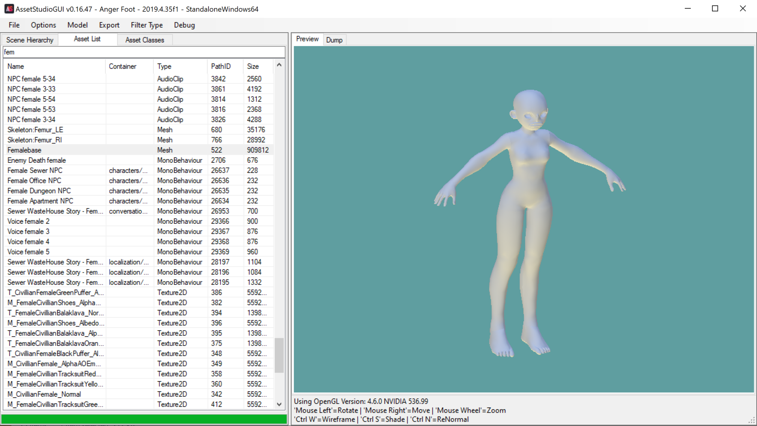Select the 'Female Sewer NPC' row
Image resolution: width=757 pixels, height=426 pixels.
[138, 171]
